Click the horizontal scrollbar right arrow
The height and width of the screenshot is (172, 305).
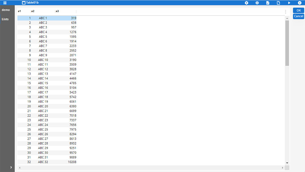[x=282, y=168]
